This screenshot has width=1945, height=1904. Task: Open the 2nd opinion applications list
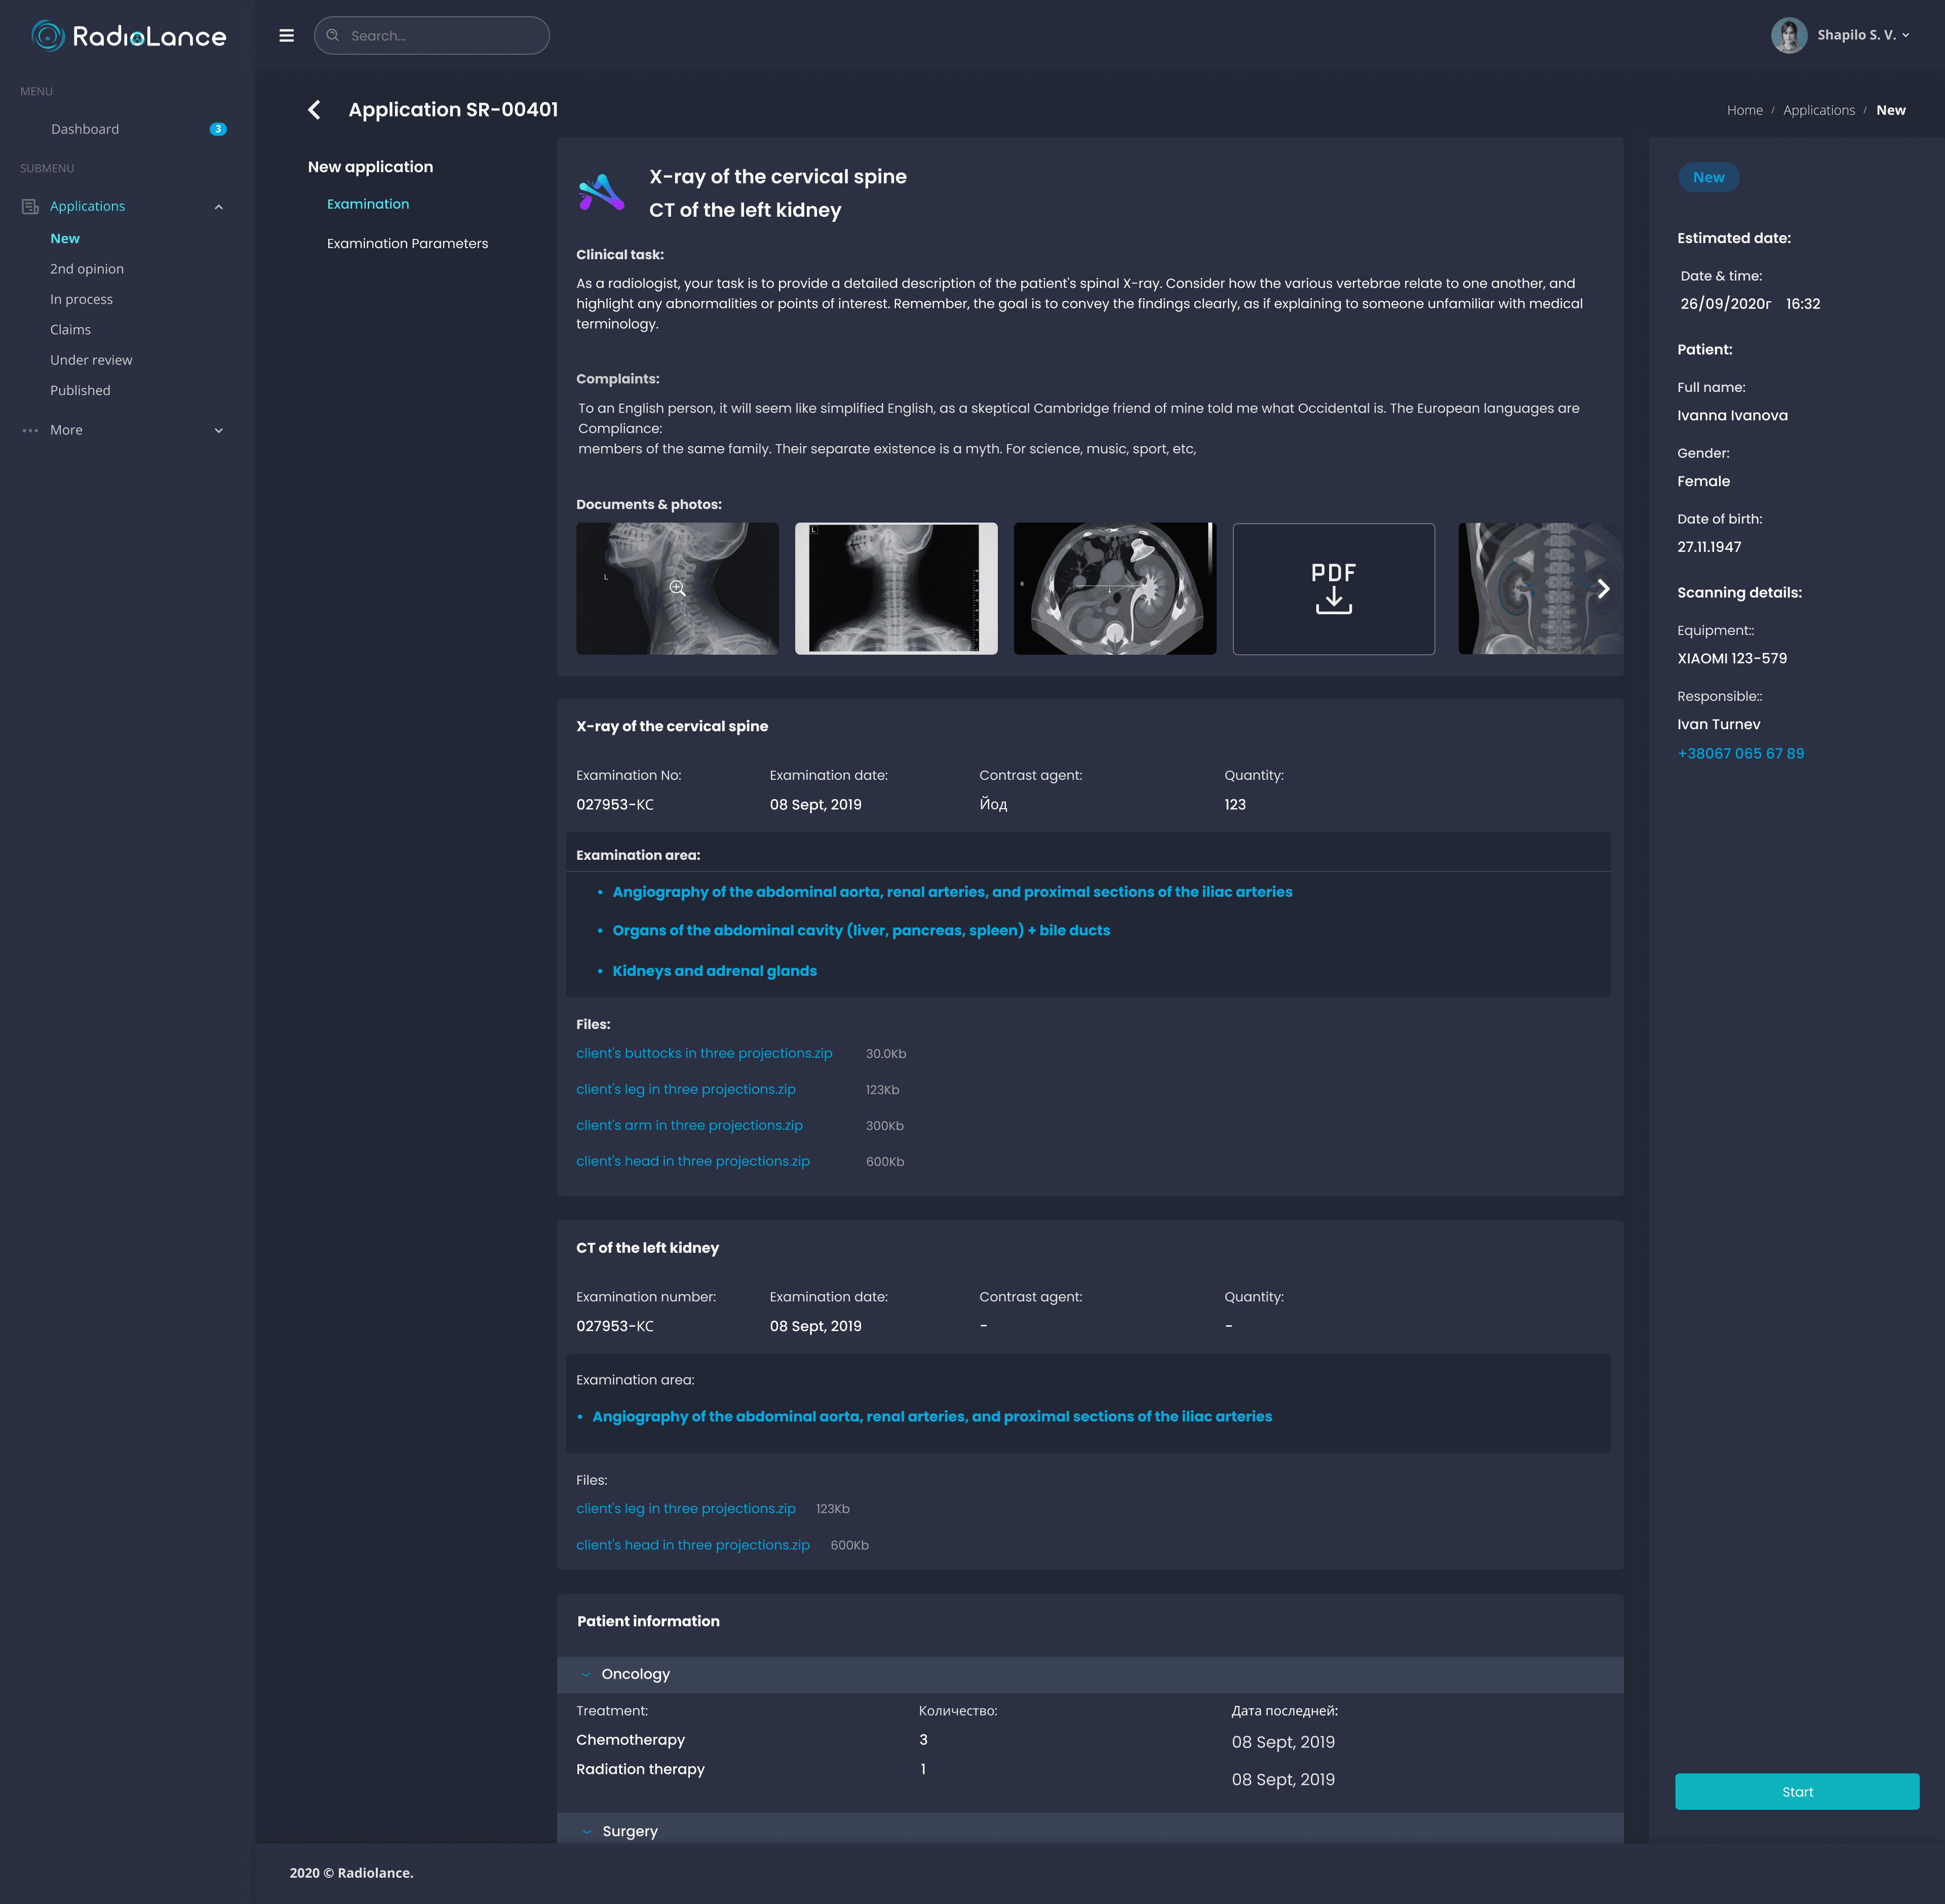[x=87, y=269]
